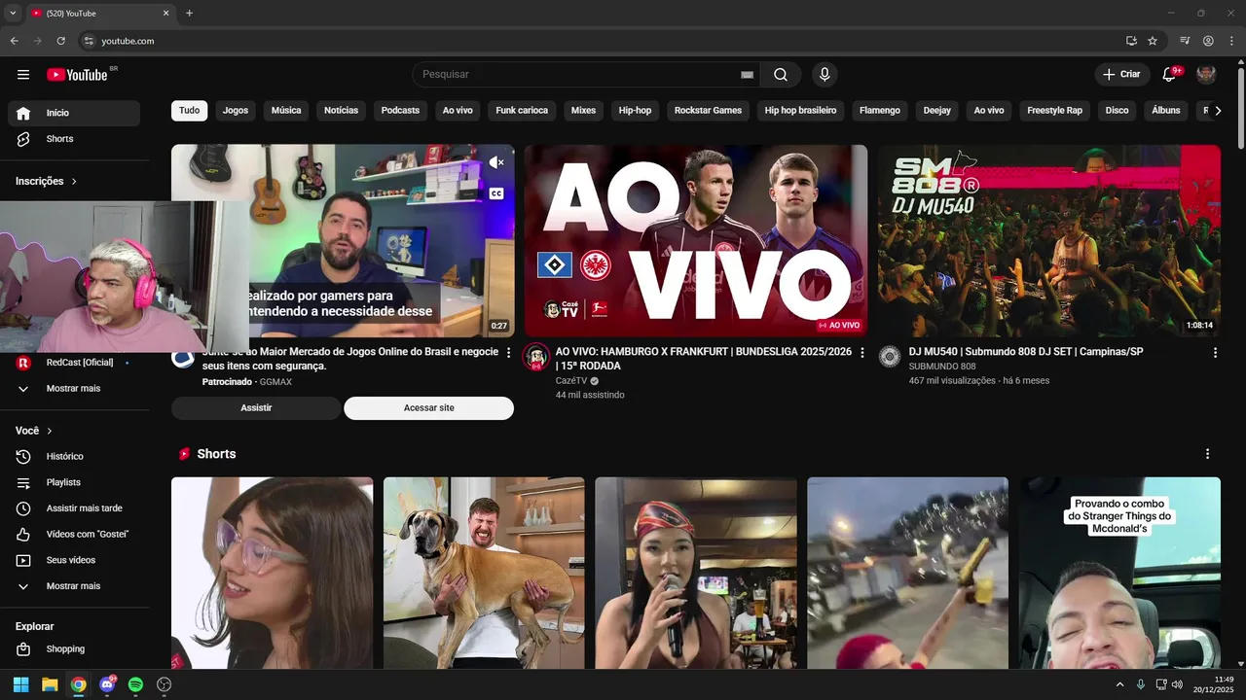Open Shopping in Explorar section

tap(74, 648)
